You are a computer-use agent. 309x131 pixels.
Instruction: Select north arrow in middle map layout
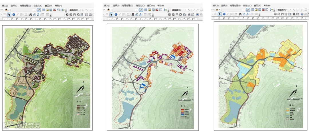[184, 92]
